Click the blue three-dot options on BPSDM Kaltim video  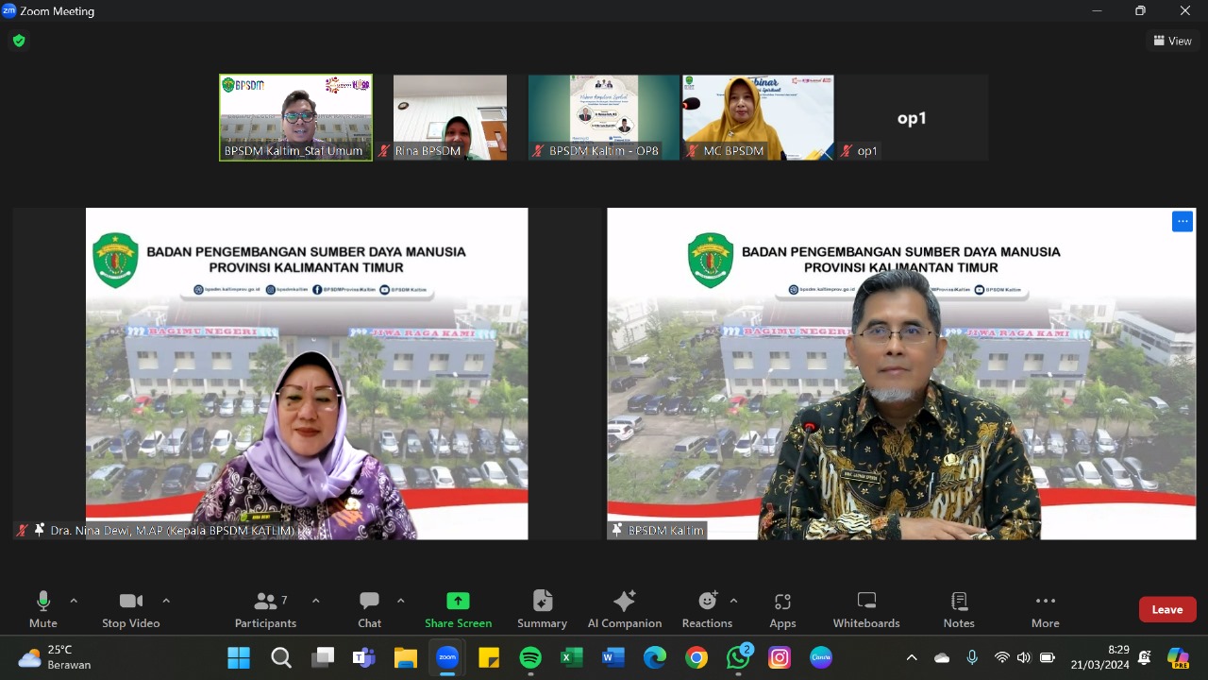1182,221
